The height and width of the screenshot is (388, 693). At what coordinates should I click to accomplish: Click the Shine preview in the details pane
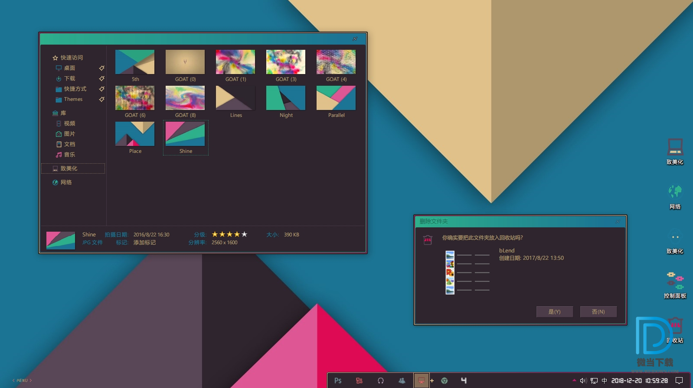61,240
